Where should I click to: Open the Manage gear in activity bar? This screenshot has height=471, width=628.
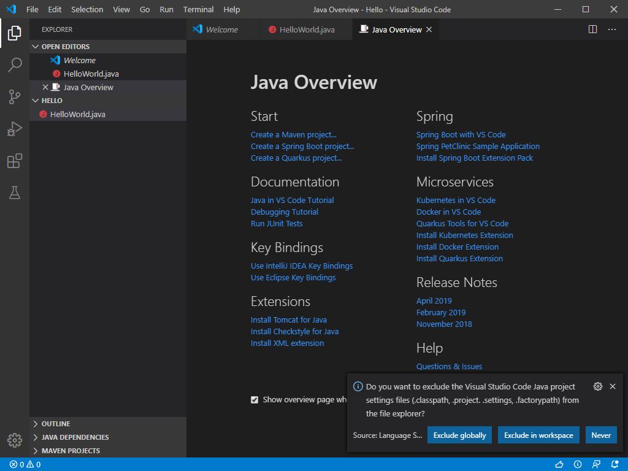click(15, 440)
